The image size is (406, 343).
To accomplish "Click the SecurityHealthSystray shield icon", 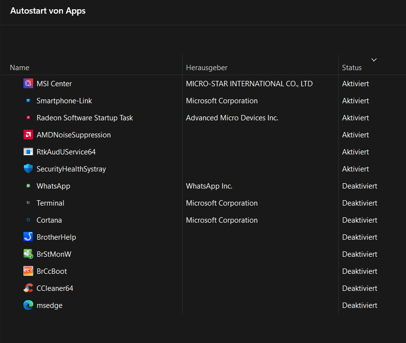I will point(28,169).
